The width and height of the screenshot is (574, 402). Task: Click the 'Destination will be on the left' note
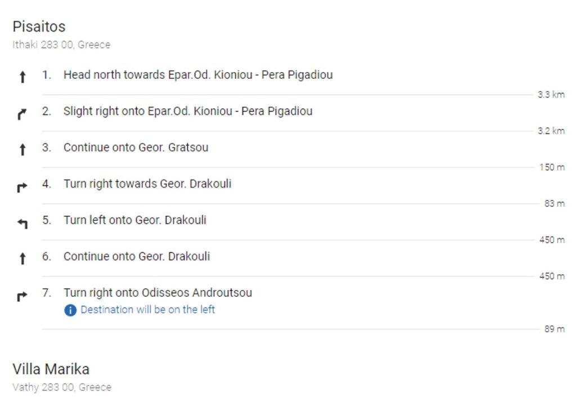147,310
